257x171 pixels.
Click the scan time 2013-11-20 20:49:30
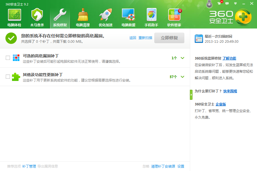pyautogui.click(x=222, y=42)
